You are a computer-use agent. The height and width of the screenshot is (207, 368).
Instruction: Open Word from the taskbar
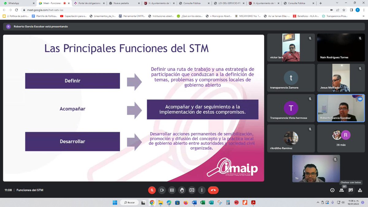pos(194,202)
